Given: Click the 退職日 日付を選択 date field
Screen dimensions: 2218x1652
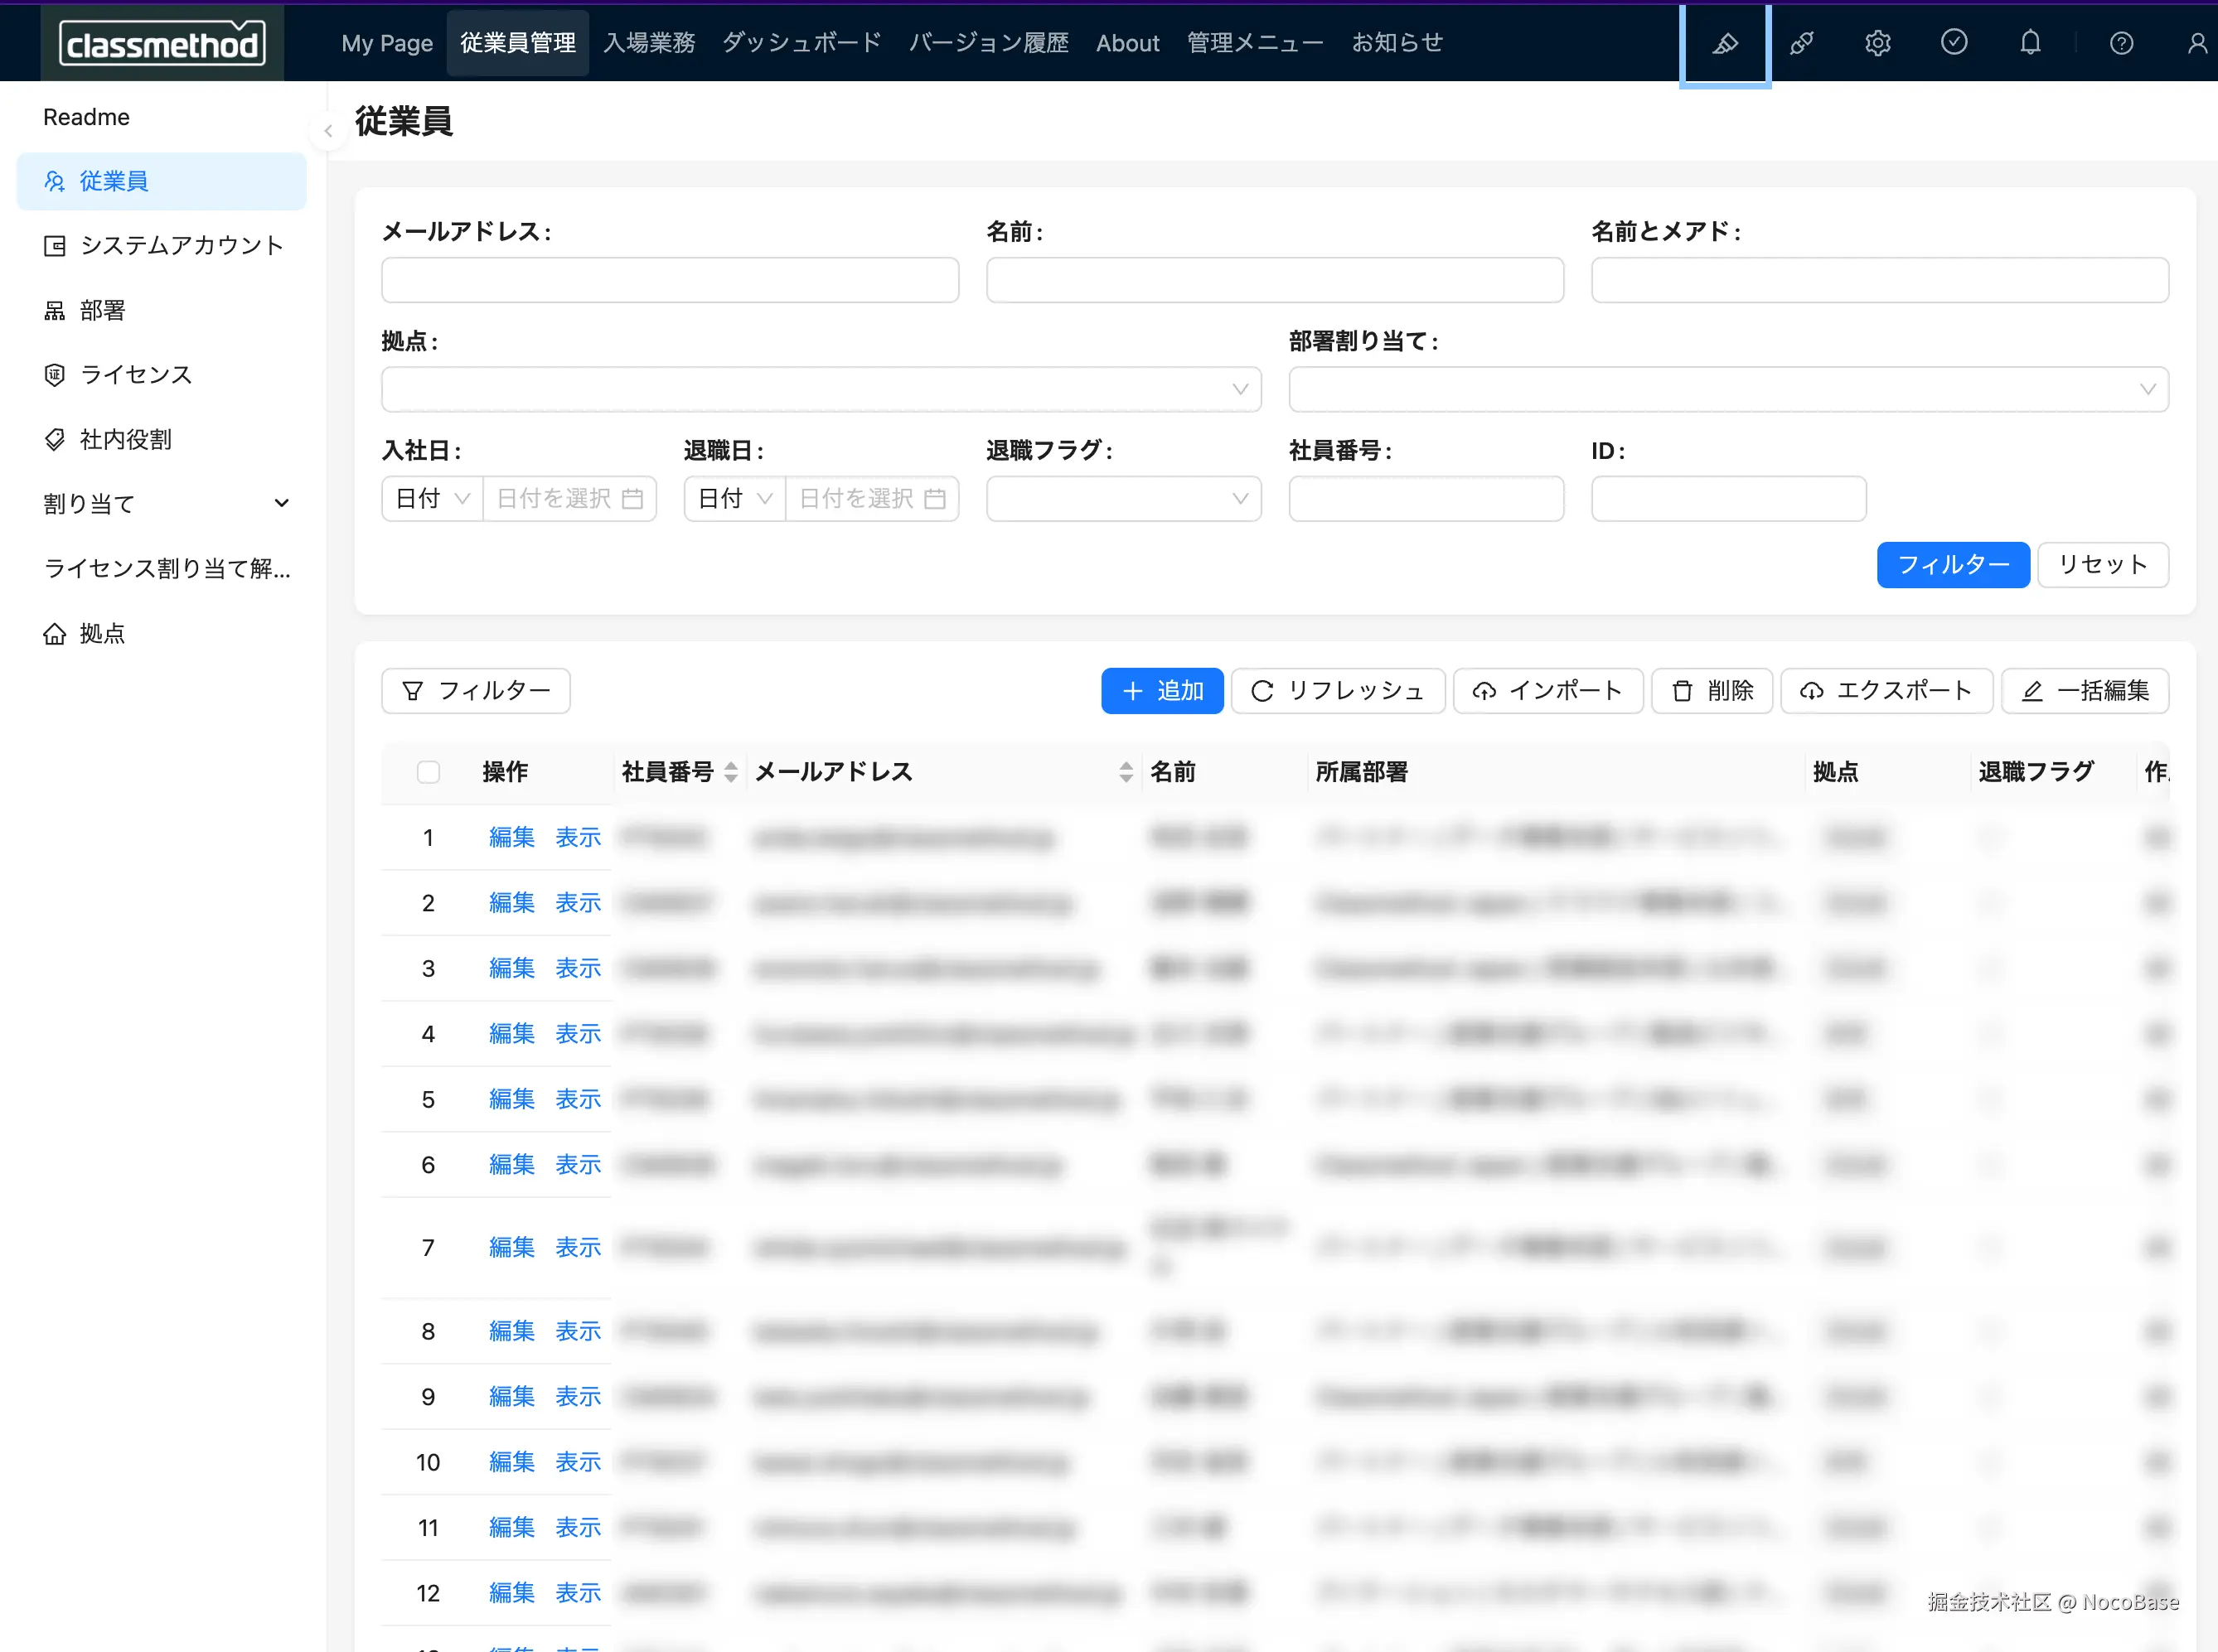Looking at the screenshot, I should click(873, 499).
